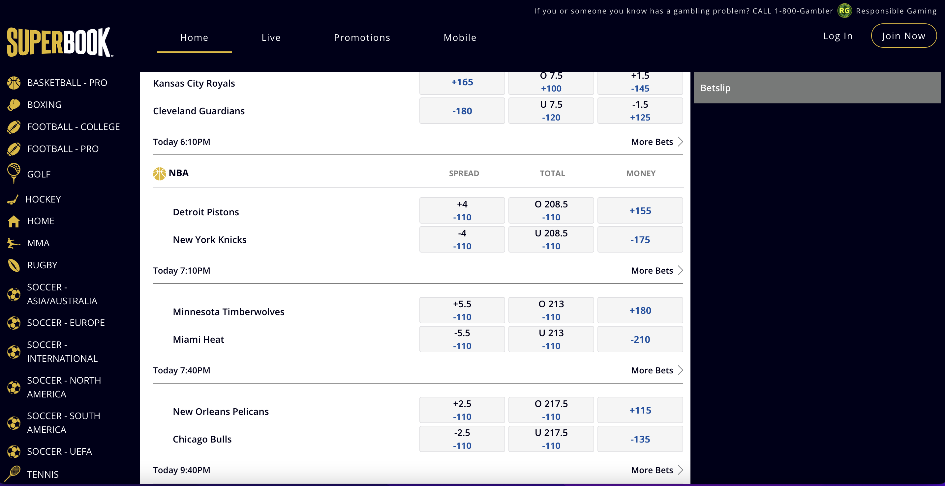Click the basketball icon beside Basketball - Pro

14,83
